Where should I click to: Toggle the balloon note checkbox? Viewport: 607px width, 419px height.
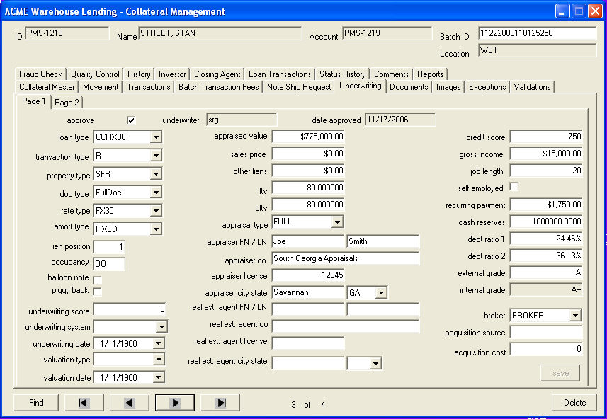point(98,280)
